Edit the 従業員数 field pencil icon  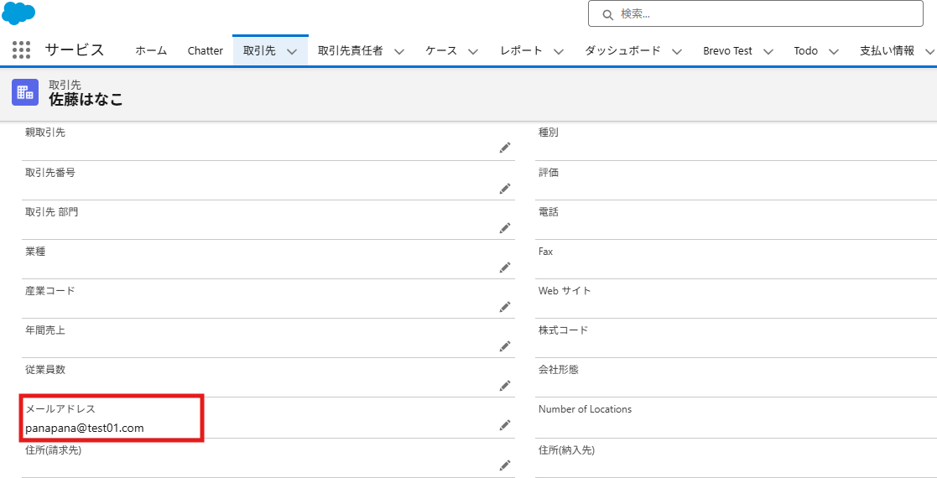(x=505, y=386)
